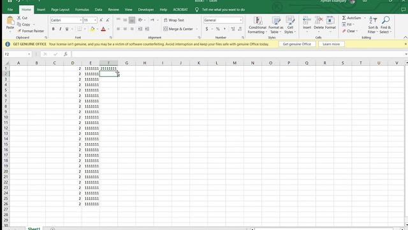Click the Increase Indent icon

(147, 29)
